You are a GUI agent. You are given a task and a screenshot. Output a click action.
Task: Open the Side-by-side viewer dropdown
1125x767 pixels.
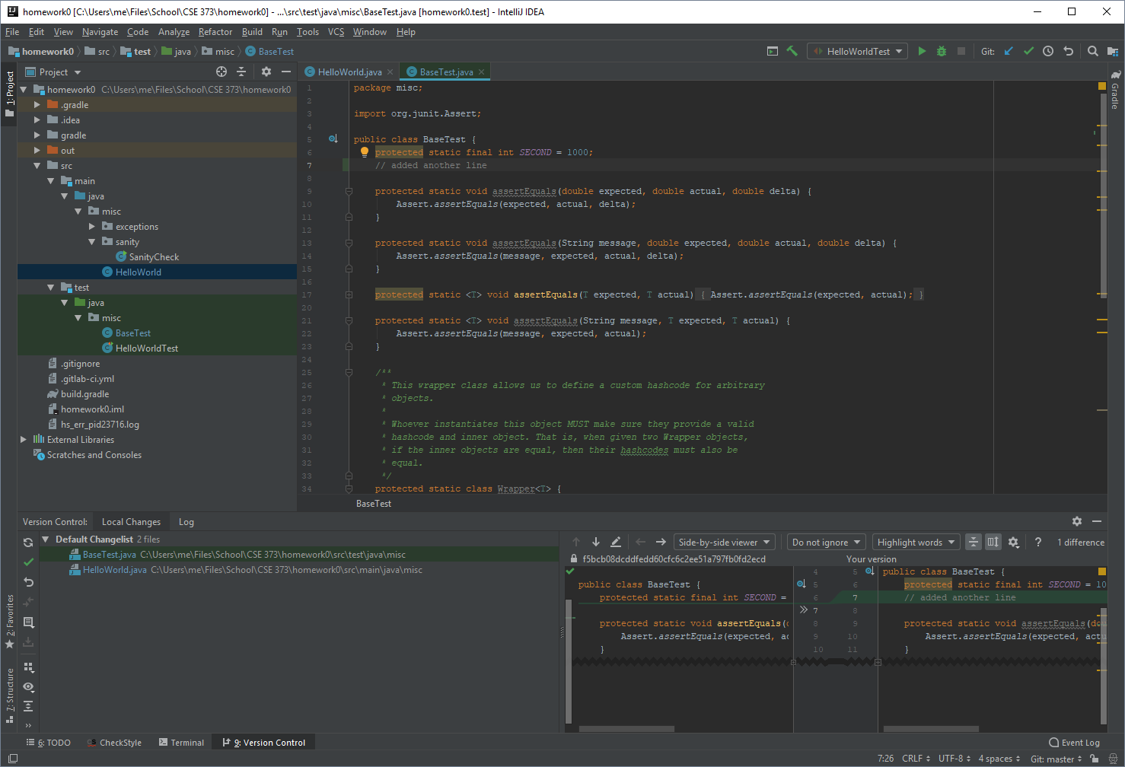point(724,542)
